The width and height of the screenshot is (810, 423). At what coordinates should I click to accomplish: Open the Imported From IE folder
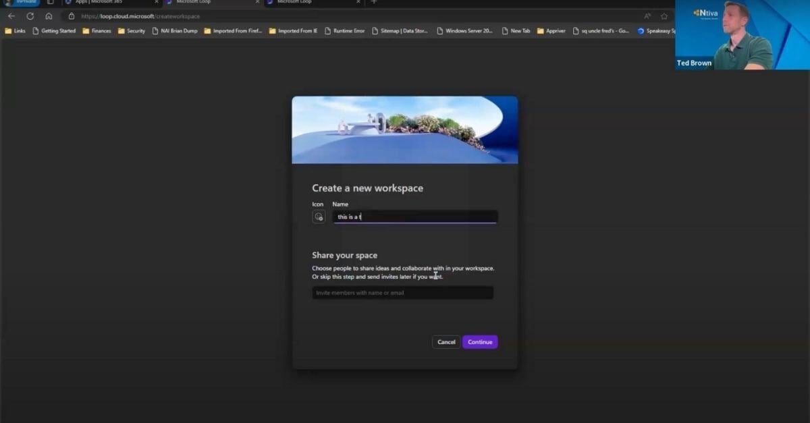pyautogui.click(x=294, y=30)
